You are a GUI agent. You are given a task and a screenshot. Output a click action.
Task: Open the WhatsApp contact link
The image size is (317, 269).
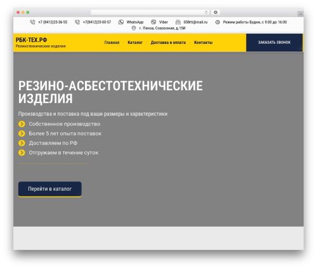pos(135,22)
